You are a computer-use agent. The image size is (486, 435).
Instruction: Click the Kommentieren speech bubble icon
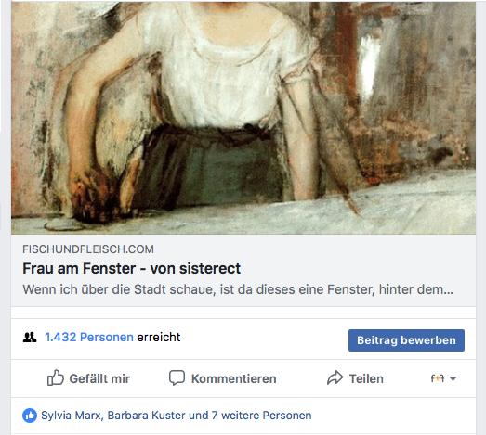point(177,377)
